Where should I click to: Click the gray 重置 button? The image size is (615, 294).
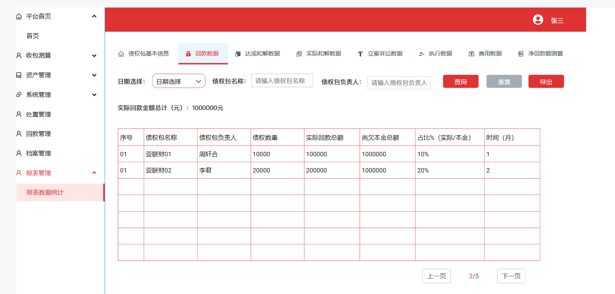click(x=504, y=81)
